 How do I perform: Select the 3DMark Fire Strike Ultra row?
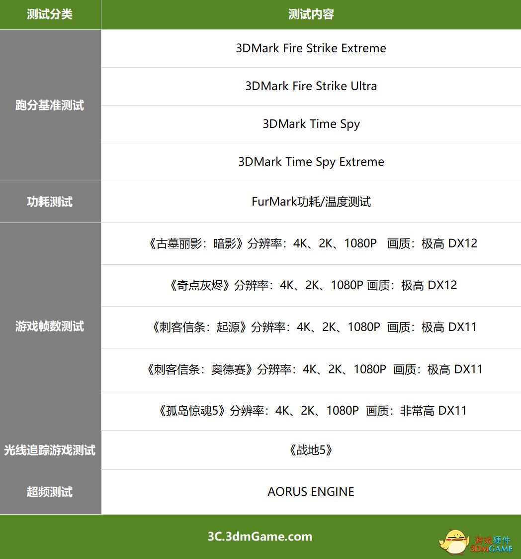[x=311, y=86]
